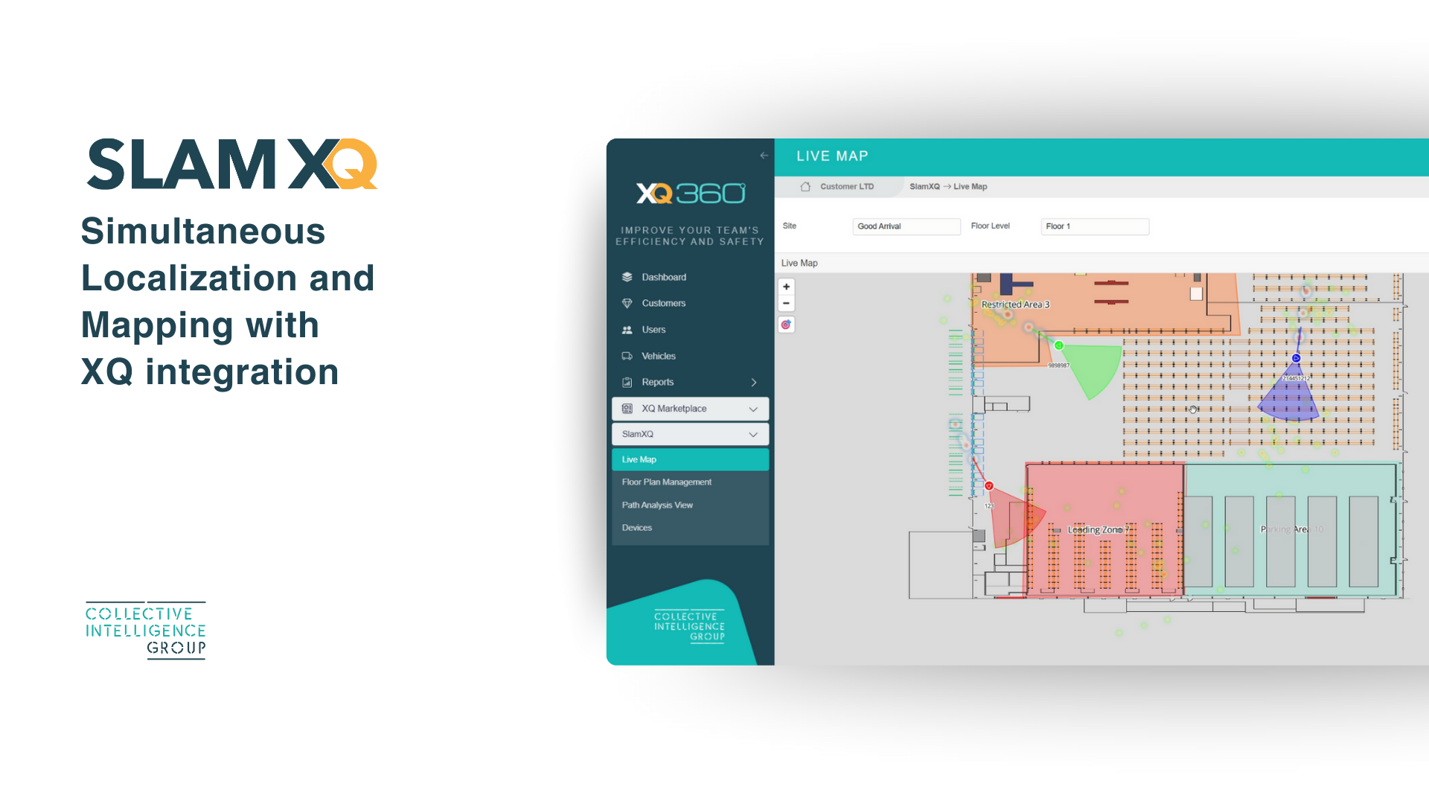Click the green device marker on map

point(1058,345)
